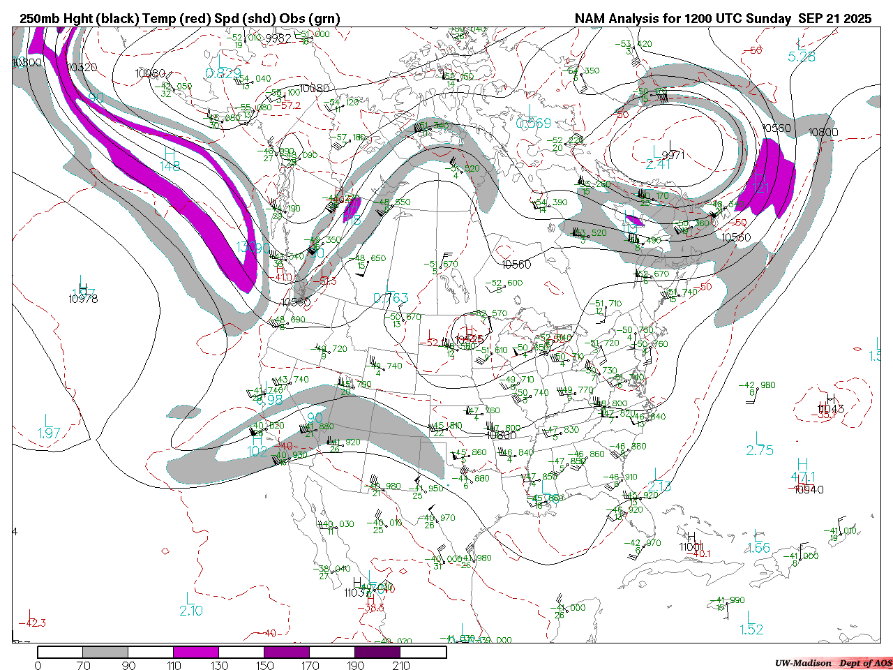
Task: Select the 0.763 value label
Action: click(391, 298)
